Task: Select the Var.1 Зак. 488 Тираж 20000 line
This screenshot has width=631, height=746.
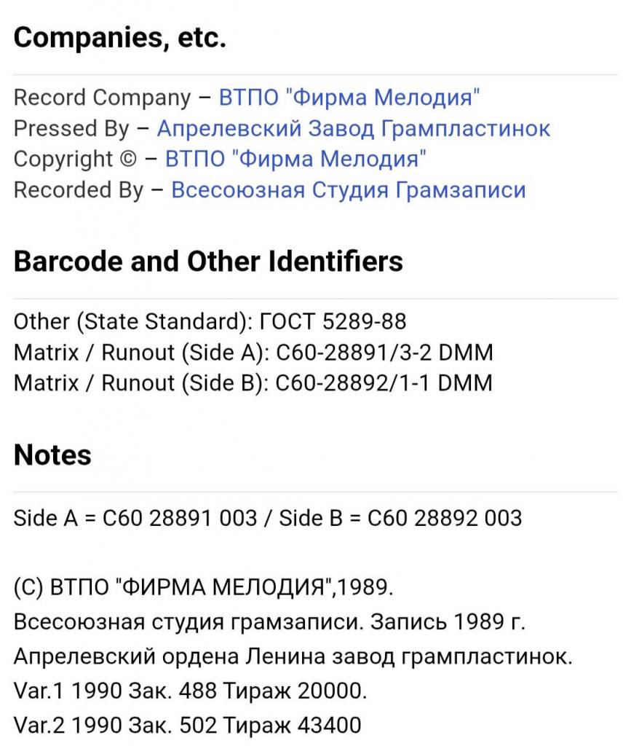Action: [x=190, y=691]
